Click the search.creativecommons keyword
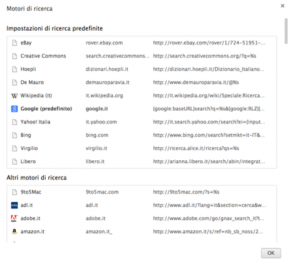This screenshot has height=263, width=288. pos(118,56)
